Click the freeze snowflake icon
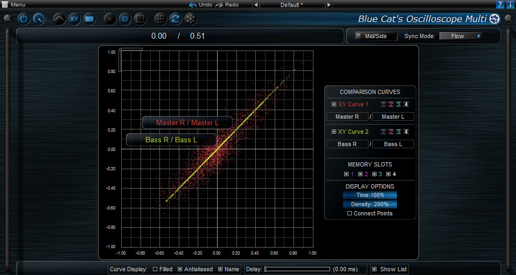This screenshot has height=275, width=516. pos(191,19)
